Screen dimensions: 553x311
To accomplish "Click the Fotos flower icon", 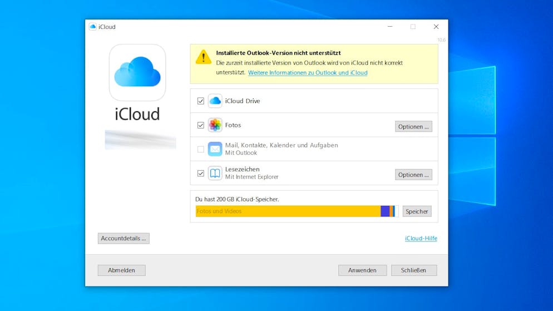I will point(215,125).
